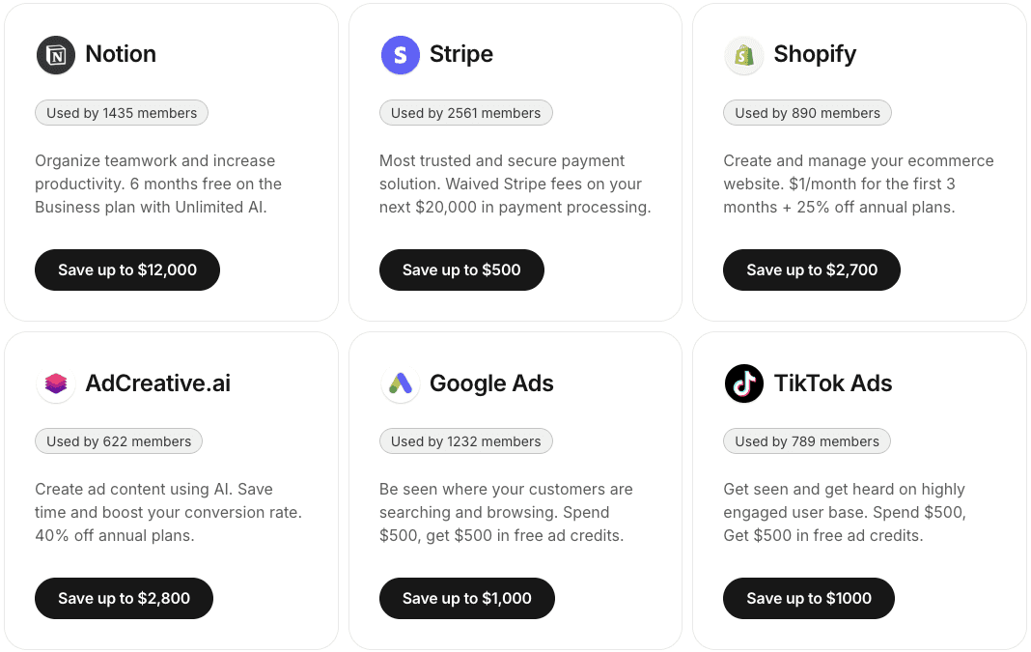Viewport: 1031px width, 652px height.
Task: Select the Used by 622 members badge
Action: coord(119,441)
